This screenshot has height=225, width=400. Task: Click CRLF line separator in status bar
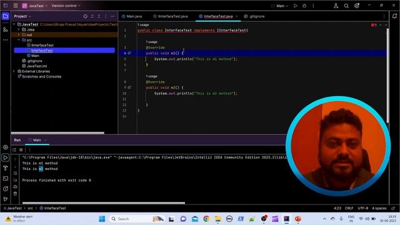pos(349,208)
